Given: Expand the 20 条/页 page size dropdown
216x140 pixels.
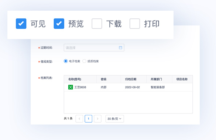Looking at the screenshot, I should (114, 119).
